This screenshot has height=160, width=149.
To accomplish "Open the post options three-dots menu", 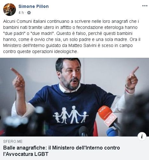I will pyautogui.click(x=145, y=6).
